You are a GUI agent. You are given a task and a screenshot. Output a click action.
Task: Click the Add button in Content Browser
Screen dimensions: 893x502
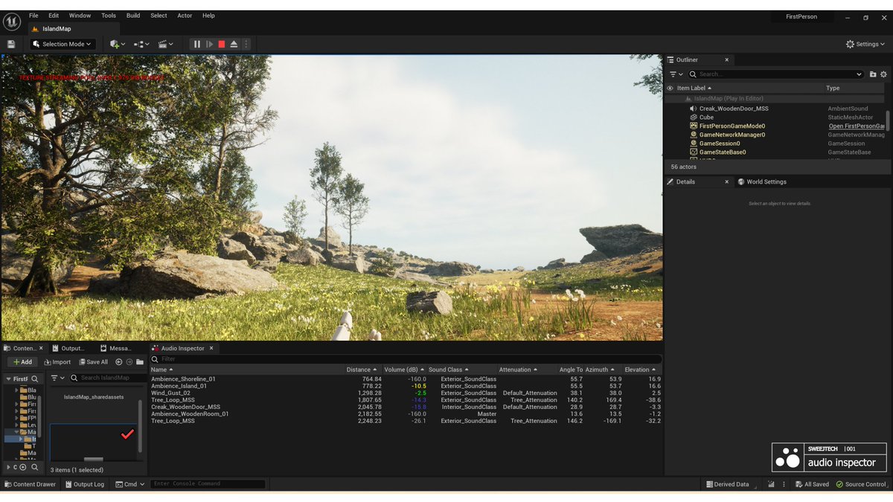point(22,362)
